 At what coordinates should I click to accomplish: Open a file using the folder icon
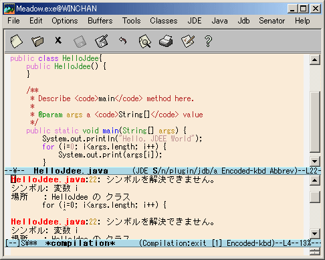tap(37, 41)
